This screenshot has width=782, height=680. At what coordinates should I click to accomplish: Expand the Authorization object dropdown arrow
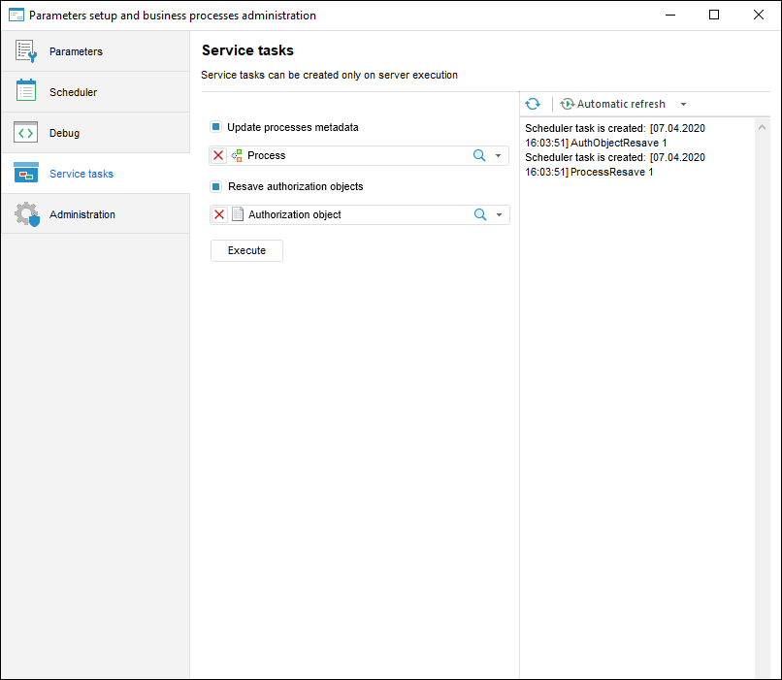pos(499,214)
